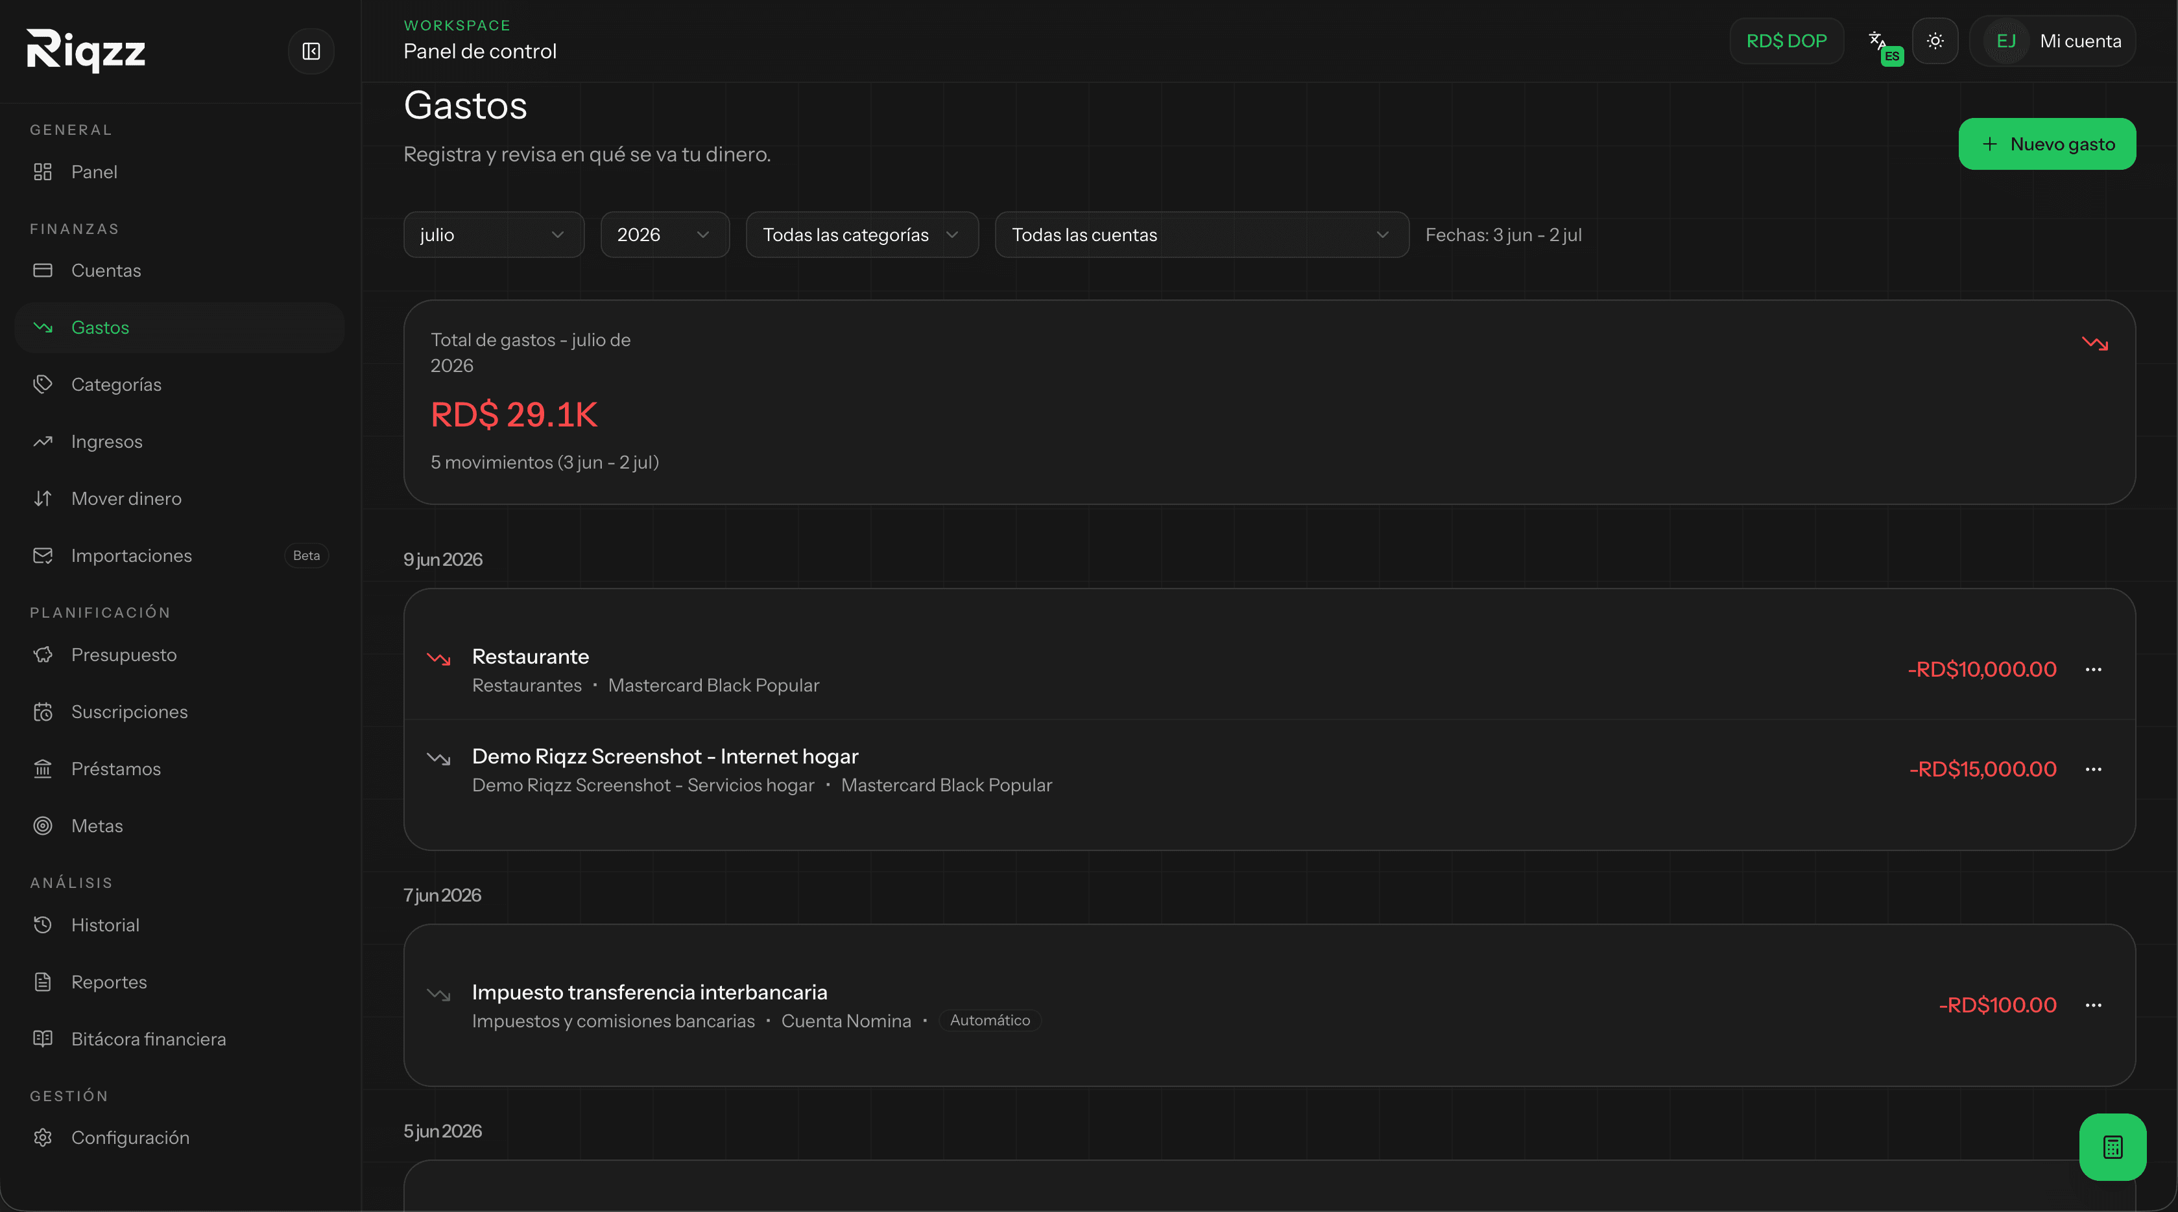Collapse the sidebar with the panel icon
The width and height of the screenshot is (2178, 1212).
tap(311, 51)
